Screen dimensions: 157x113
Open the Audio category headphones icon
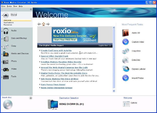6,31
